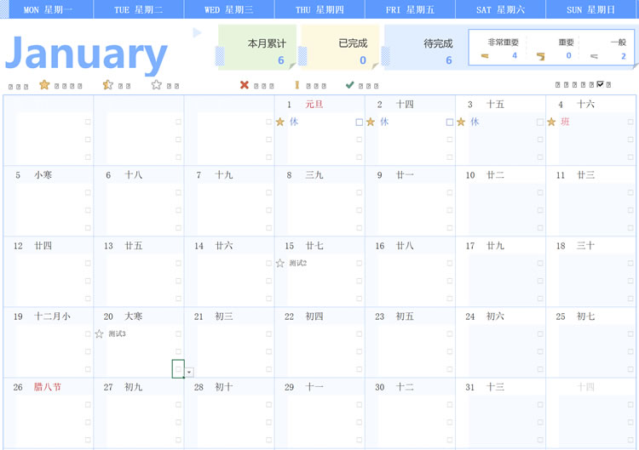639x450 pixels.
Task: Click the green check mark legend icon
Action: [x=349, y=84]
